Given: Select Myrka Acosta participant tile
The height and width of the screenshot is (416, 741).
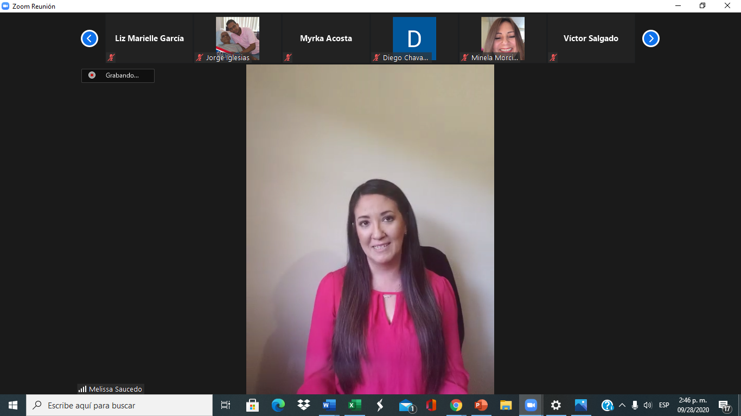Looking at the screenshot, I should [x=326, y=38].
